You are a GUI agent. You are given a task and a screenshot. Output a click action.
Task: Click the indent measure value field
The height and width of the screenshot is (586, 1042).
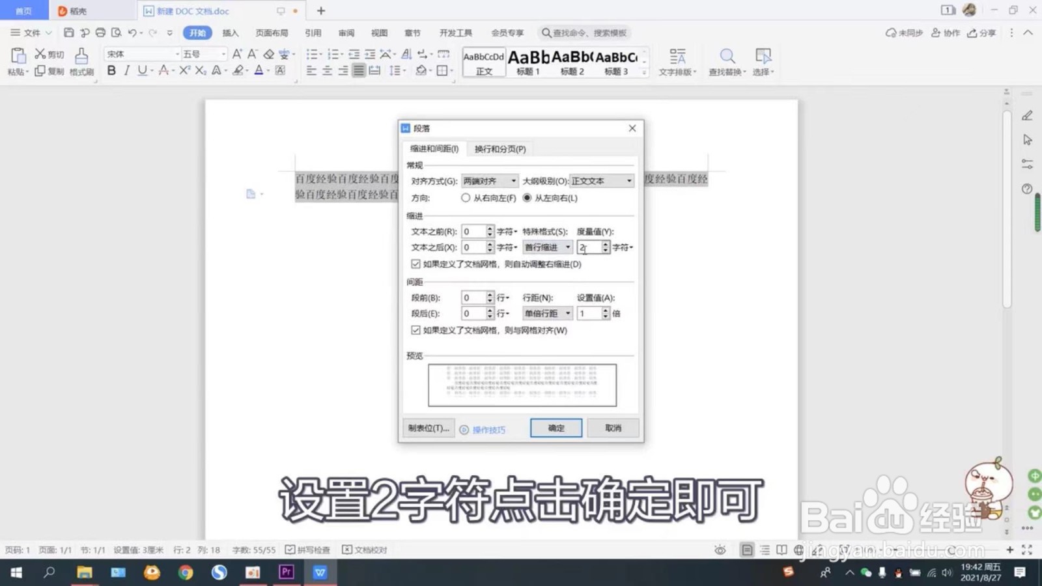pyautogui.click(x=589, y=247)
